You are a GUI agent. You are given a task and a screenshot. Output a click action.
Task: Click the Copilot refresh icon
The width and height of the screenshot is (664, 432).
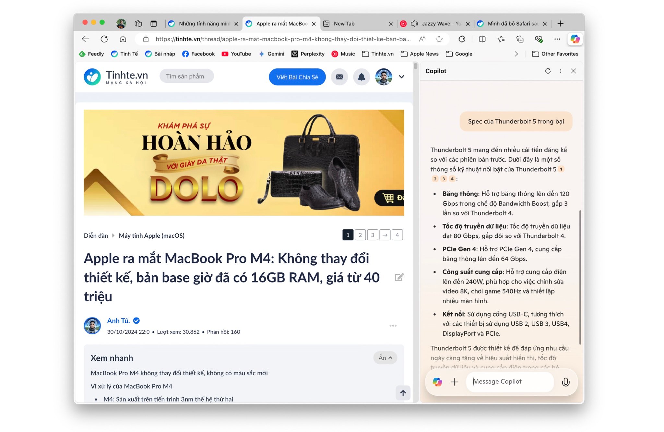(x=547, y=71)
